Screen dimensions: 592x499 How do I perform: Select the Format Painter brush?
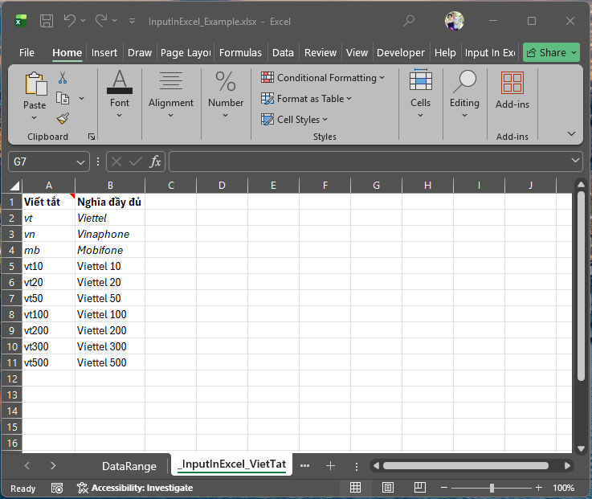(x=63, y=119)
